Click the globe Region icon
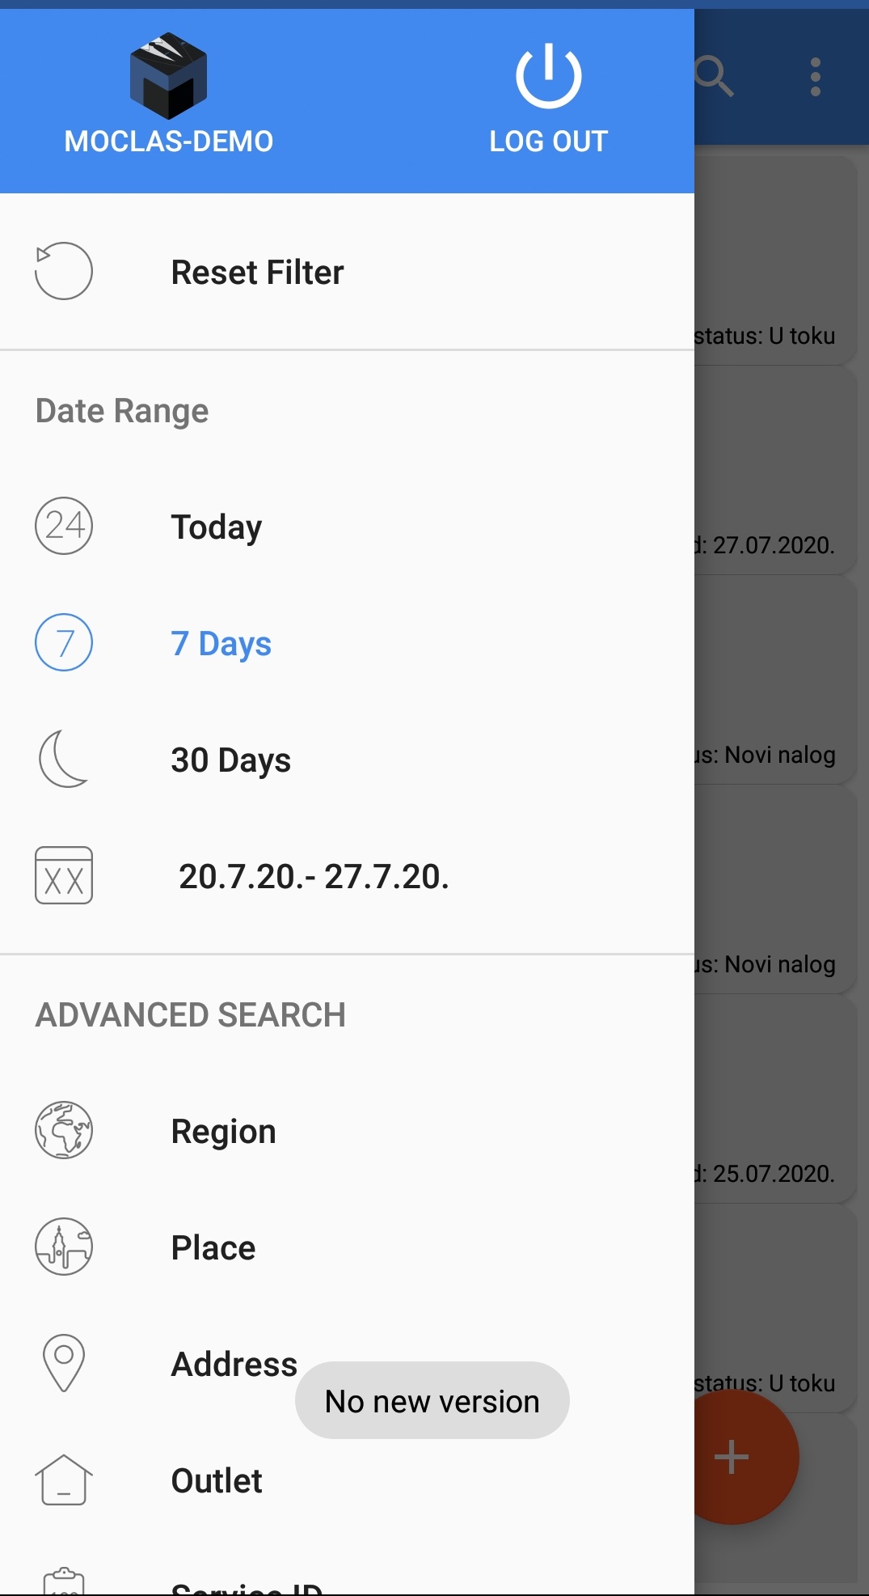Viewport: 869px width, 1596px height. pyautogui.click(x=63, y=1130)
